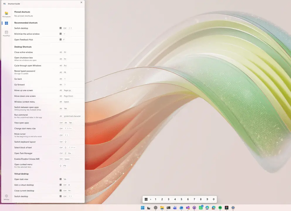
Task: Click number 5 in the taskbar overlay
Action: click(181, 199)
